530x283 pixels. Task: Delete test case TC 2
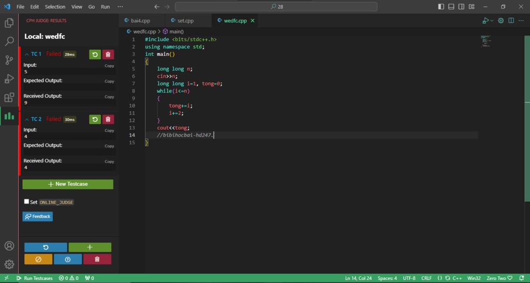pyautogui.click(x=108, y=119)
